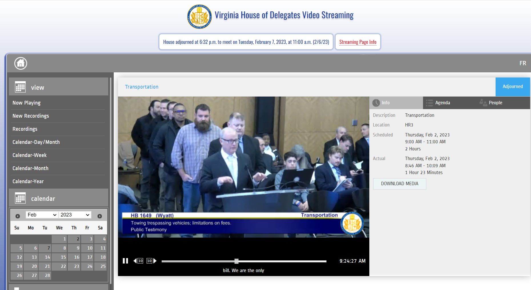
Task: Open the Transportation meeting title link
Action: coord(142,87)
